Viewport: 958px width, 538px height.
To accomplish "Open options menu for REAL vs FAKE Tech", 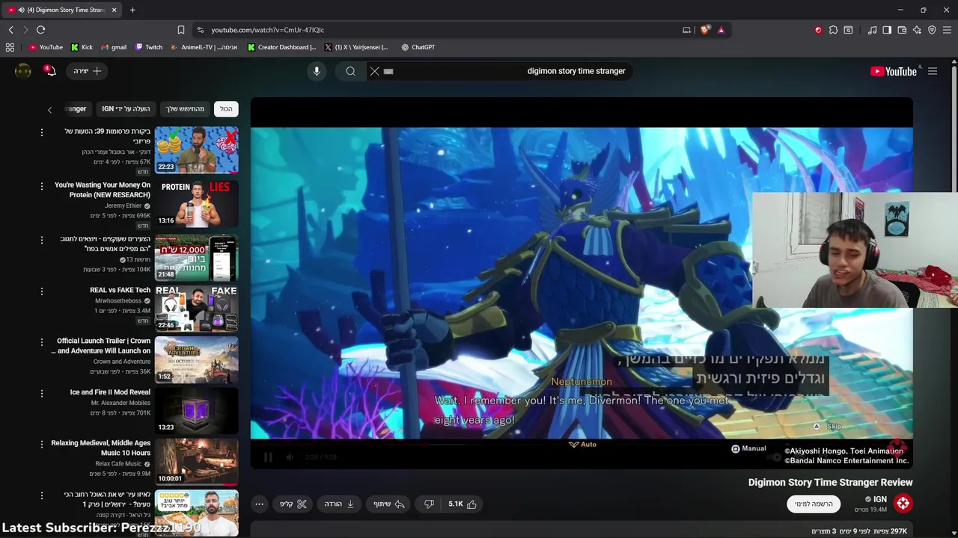I will (41, 291).
